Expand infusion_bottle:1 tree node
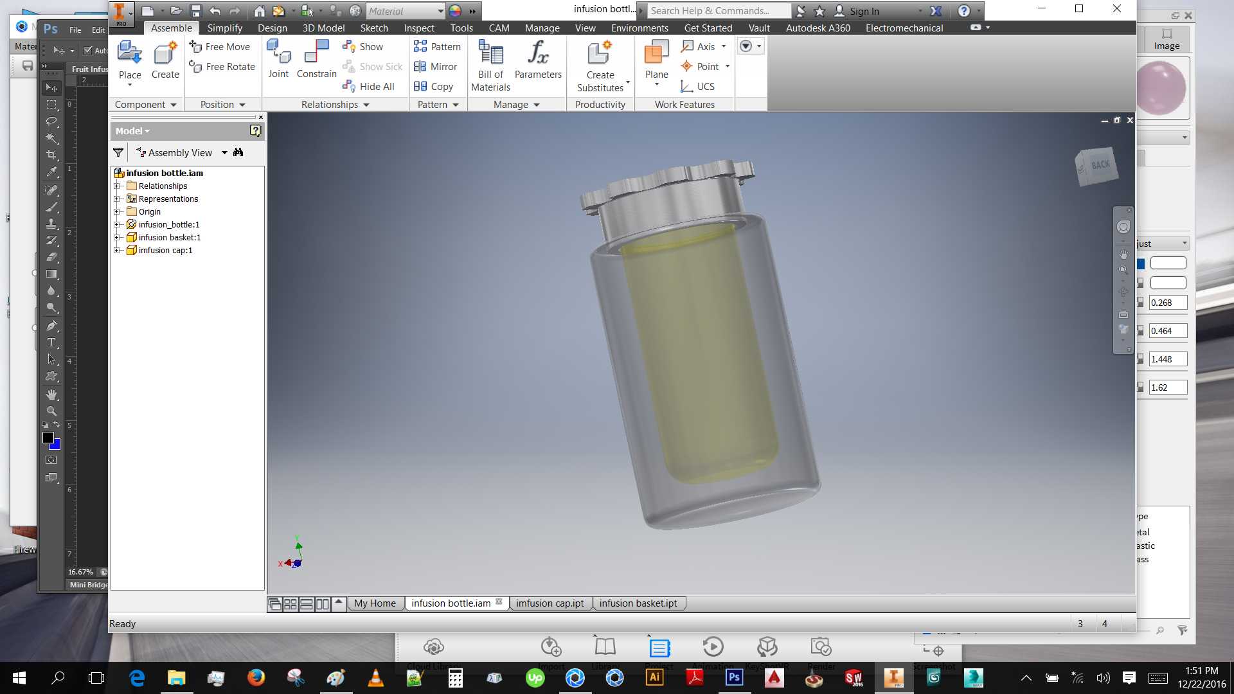Image resolution: width=1234 pixels, height=694 pixels. pos(117,225)
